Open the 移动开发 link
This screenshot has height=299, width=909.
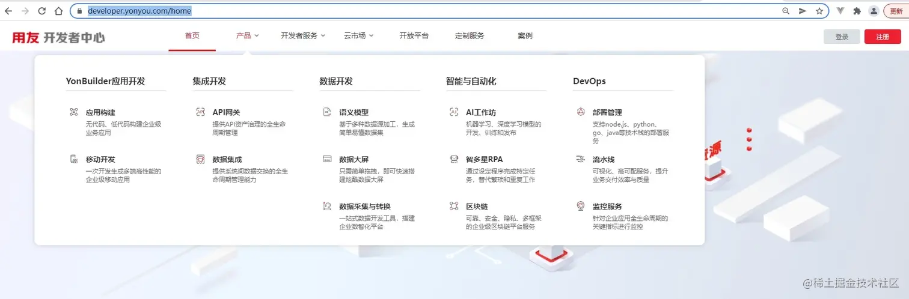click(100, 159)
